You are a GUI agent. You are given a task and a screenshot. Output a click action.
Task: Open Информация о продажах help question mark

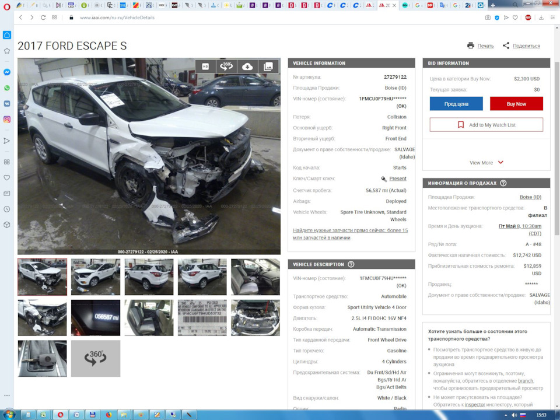coord(503,183)
